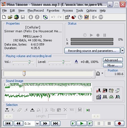Click the play-from-selection icon in Selection panel
This screenshot has height=128, width=127.
pyautogui.click(x=88, y=110)
